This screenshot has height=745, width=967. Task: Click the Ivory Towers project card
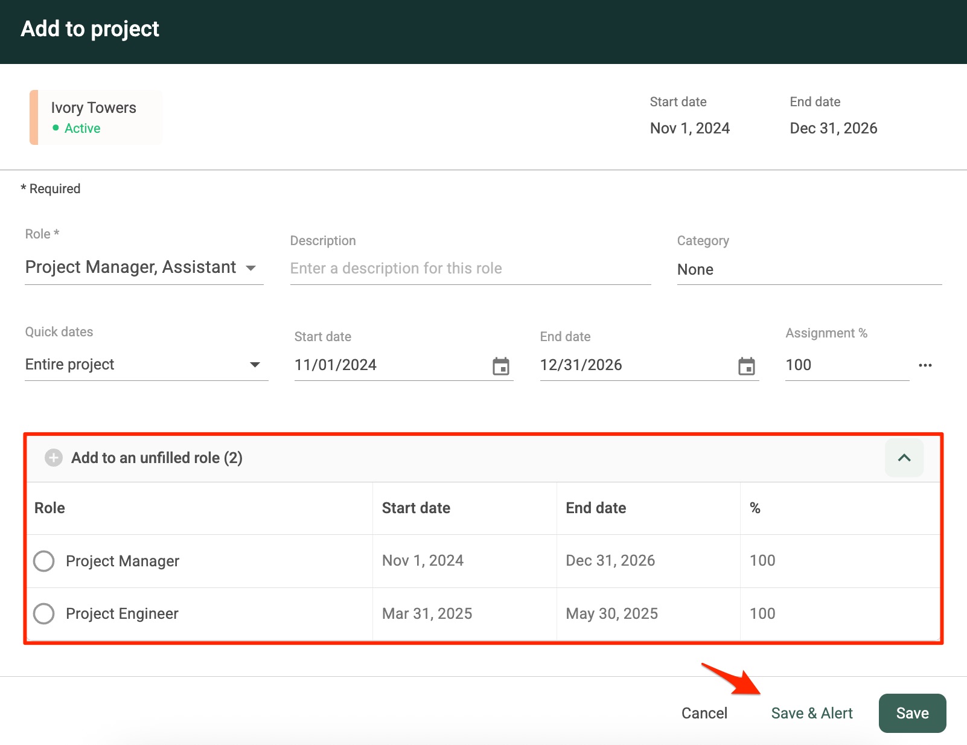(96, 117)
